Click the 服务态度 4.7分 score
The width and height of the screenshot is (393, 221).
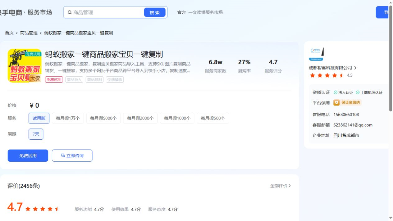[x=163, y=210]
